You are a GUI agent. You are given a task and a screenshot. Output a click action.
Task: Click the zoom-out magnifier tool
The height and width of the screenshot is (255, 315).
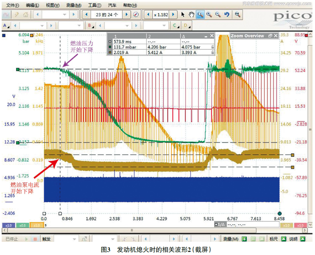pyautogui.click(x=218, y=15)
